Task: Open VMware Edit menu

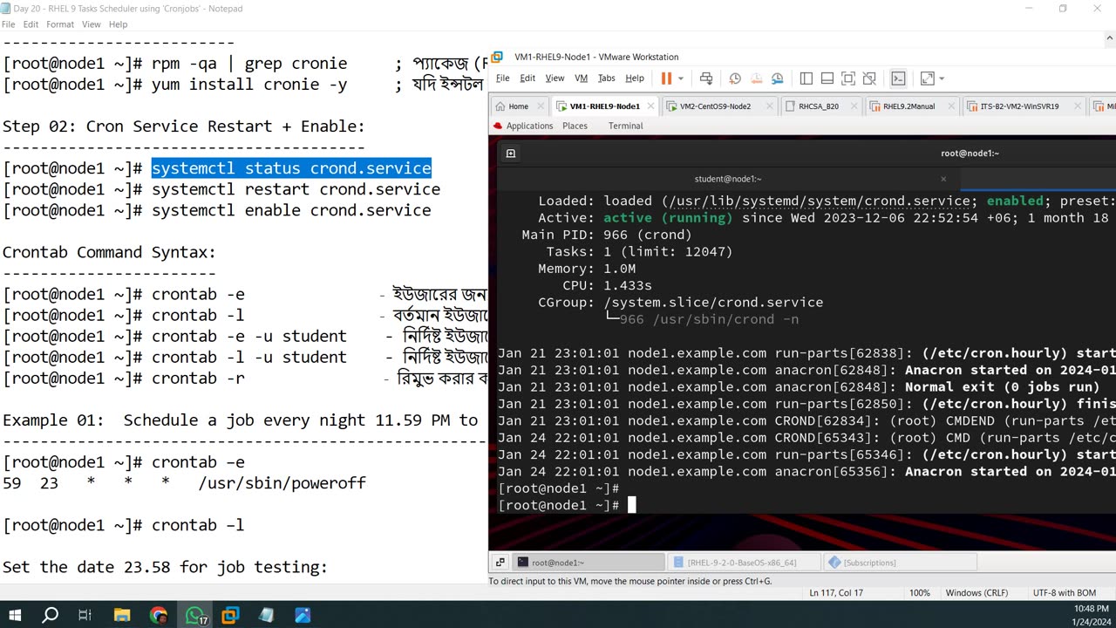Action: pyautogui.click(x=527, y=78)
